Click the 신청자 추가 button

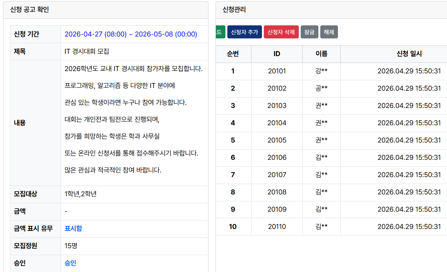point(244,32)
